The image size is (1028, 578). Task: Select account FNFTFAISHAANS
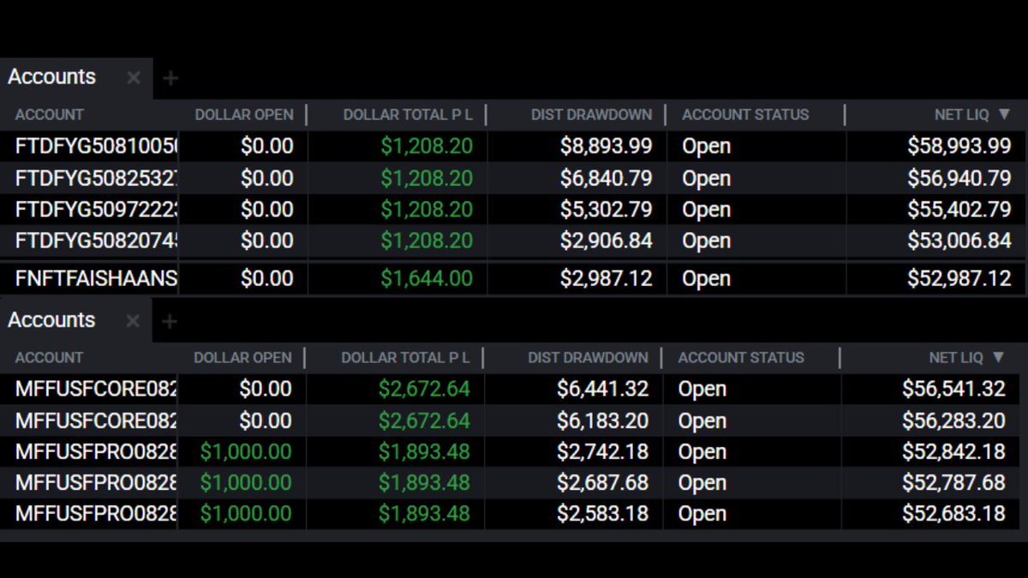pyautogui.click(x=96, y=279)
